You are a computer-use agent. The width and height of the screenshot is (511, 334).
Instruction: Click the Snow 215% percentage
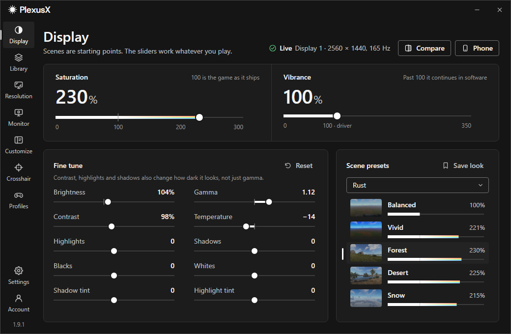pyautogui.click(x=477, y=296)
